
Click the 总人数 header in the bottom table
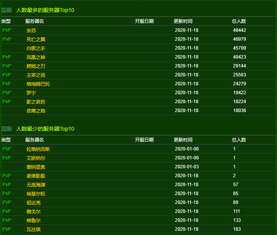239,140
